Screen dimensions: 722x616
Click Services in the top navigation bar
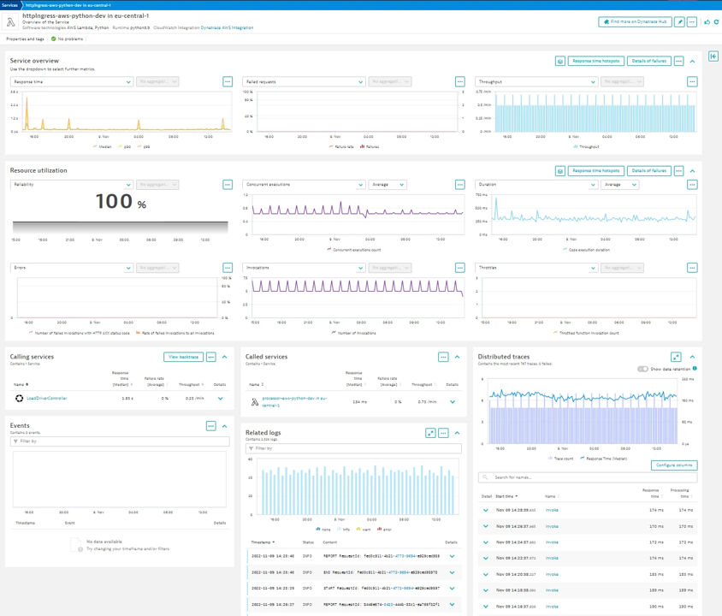point(11,3)
